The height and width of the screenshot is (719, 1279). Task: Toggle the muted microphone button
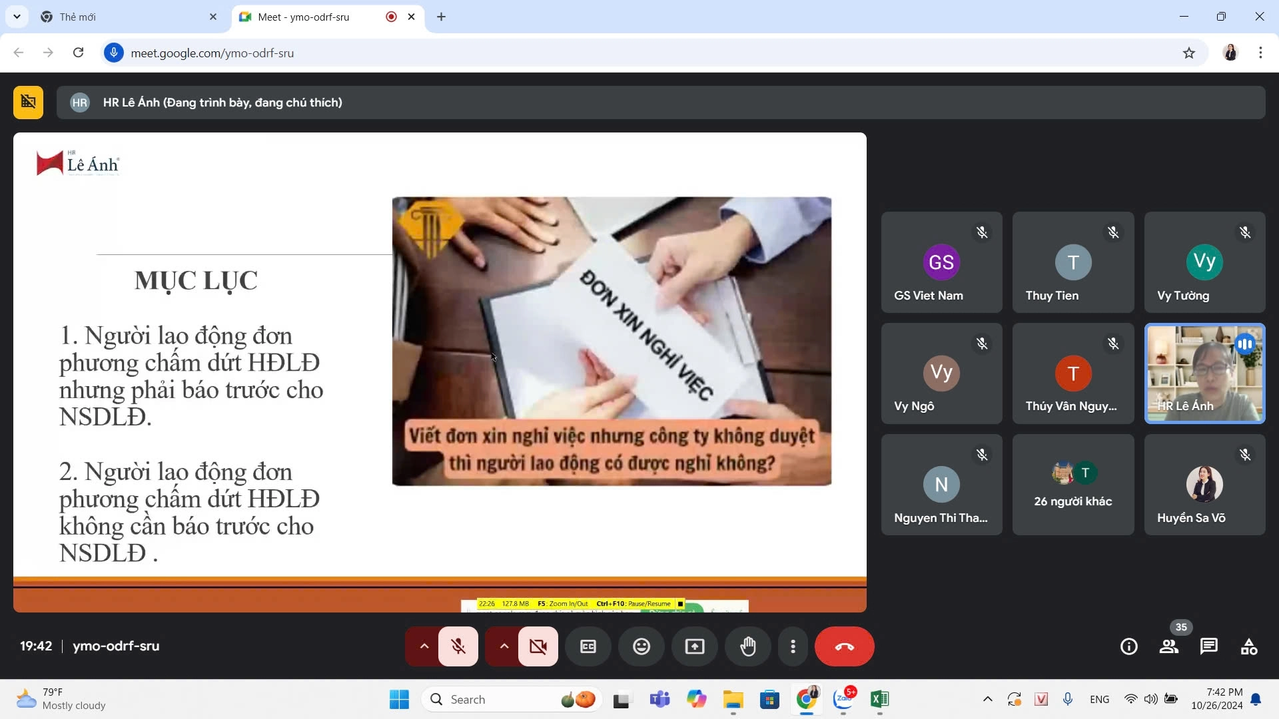click(458, 646)
